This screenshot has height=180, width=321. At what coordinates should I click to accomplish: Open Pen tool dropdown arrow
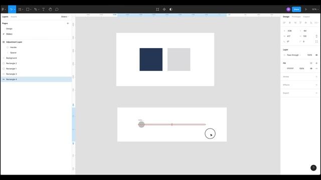tap(39, 9)
